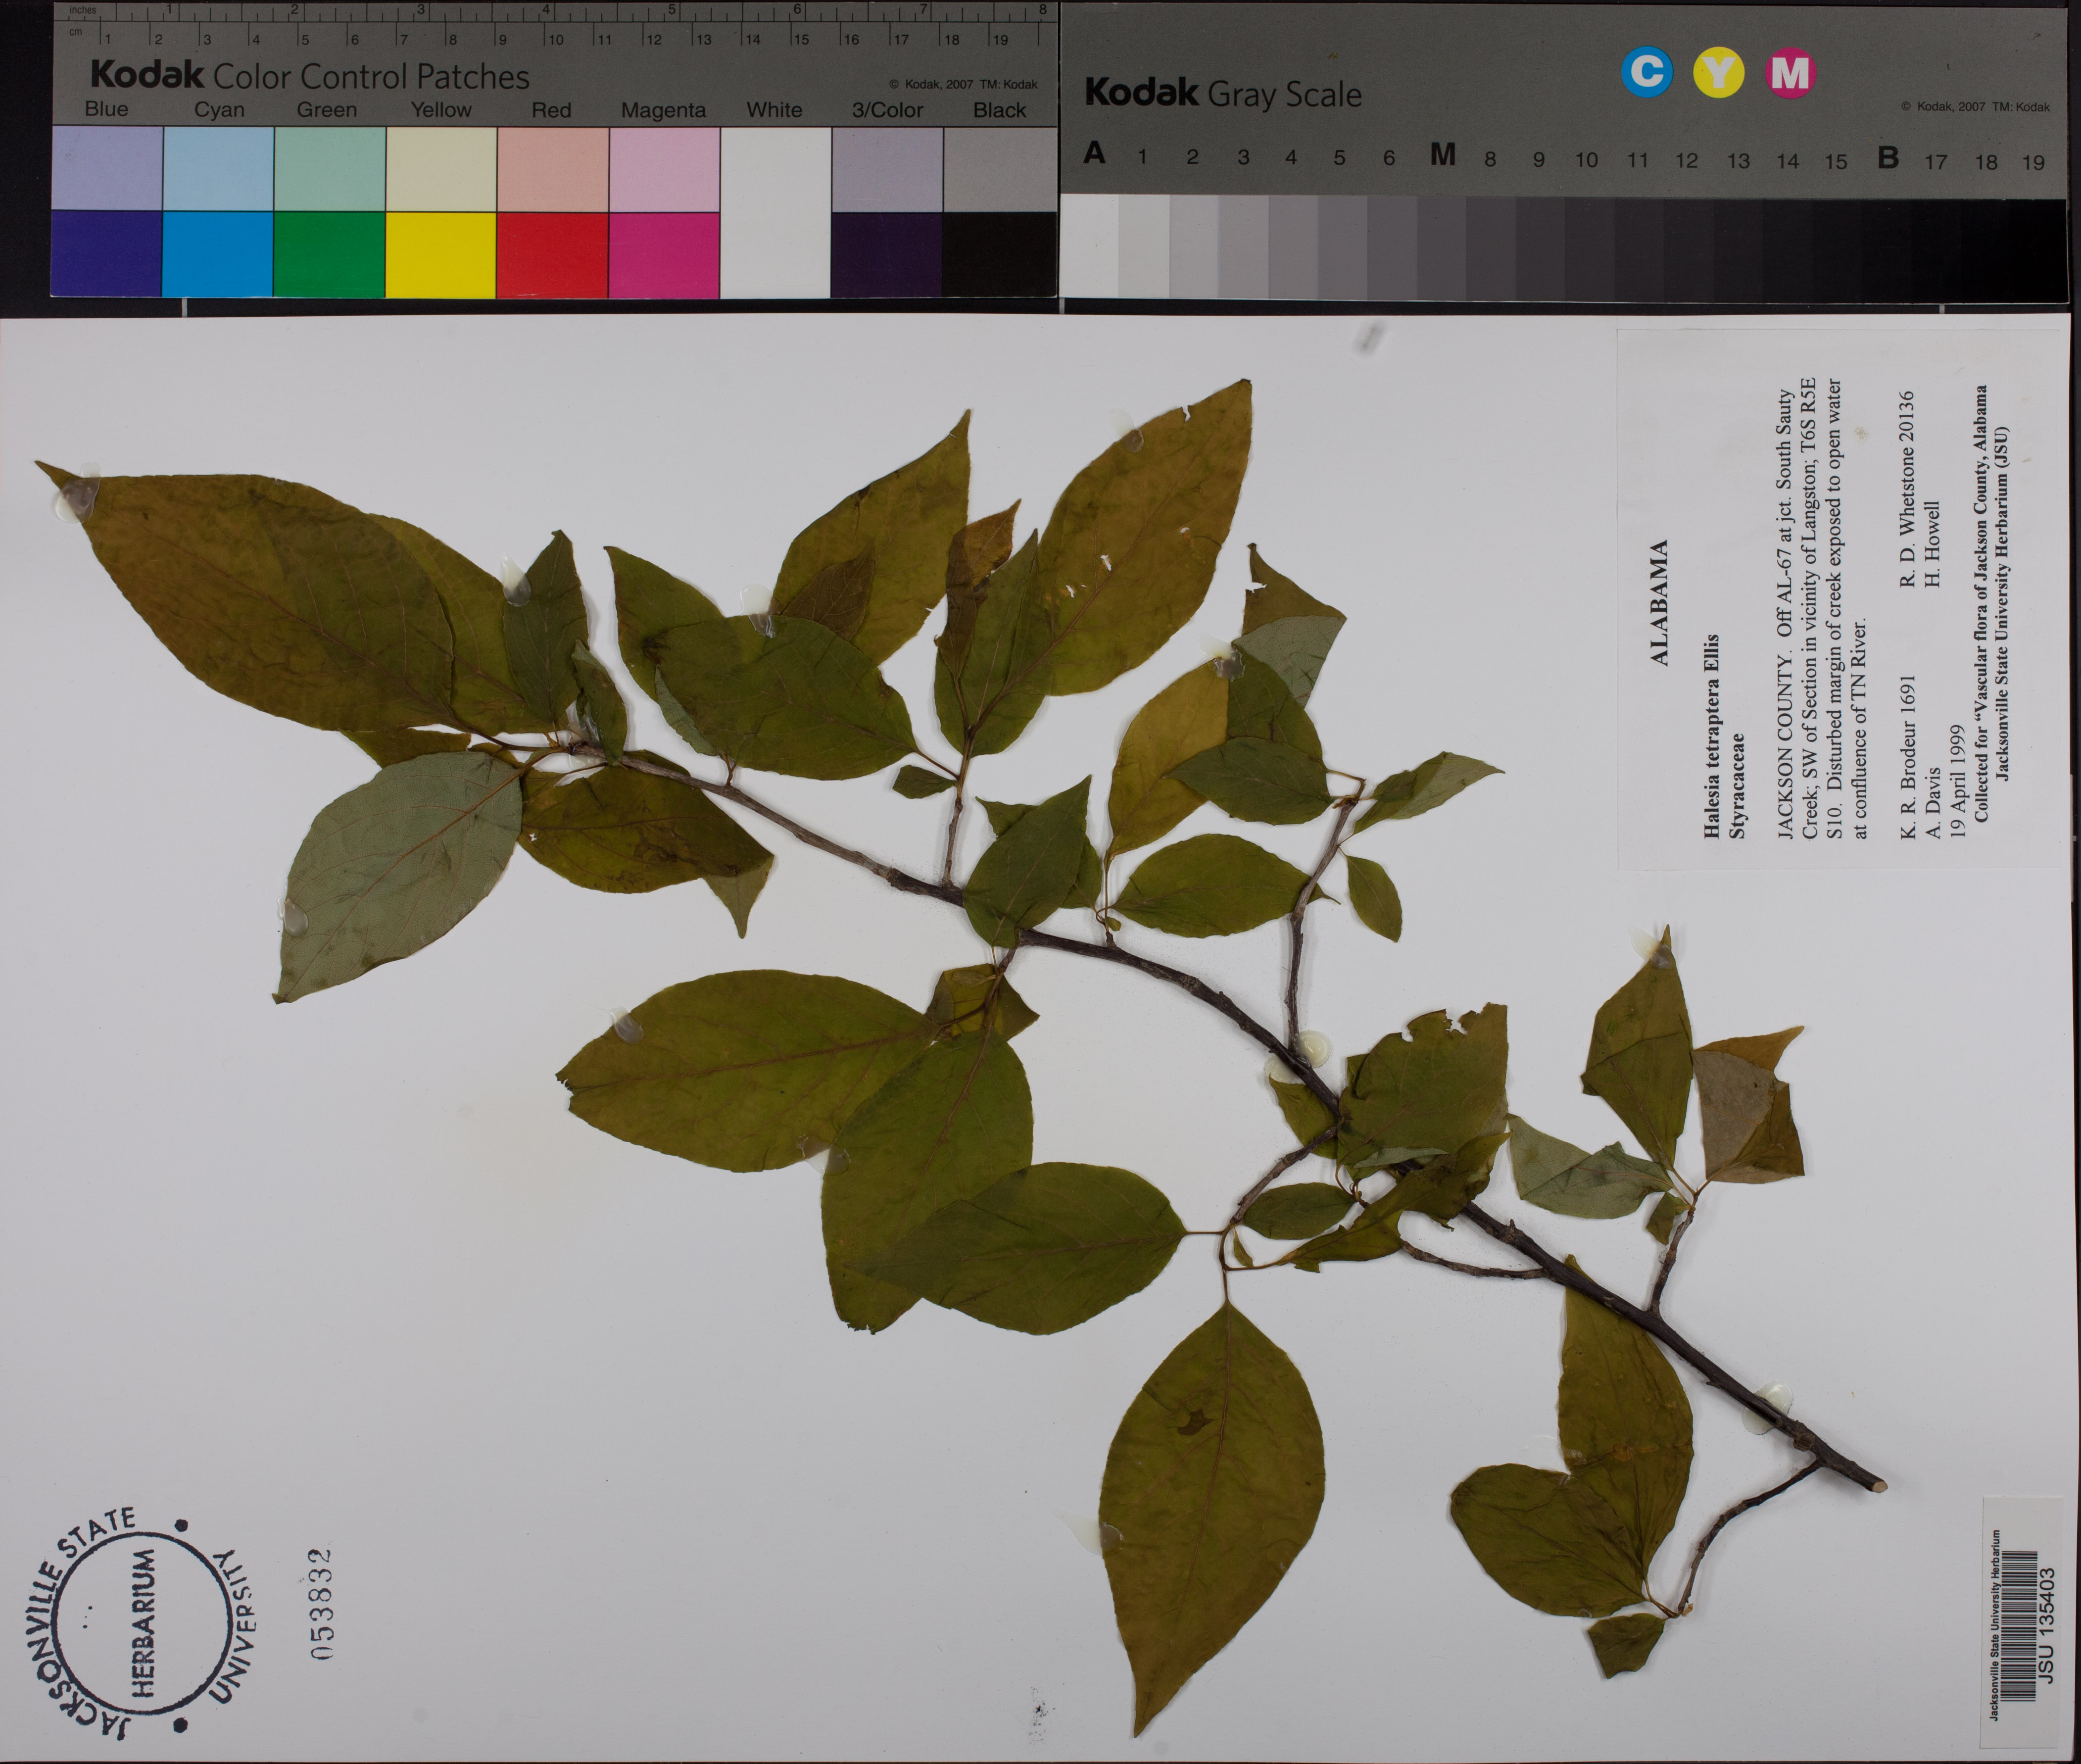Select the pale magenta tint patch
The image size is (2081, 1764).
click(664, 168)
